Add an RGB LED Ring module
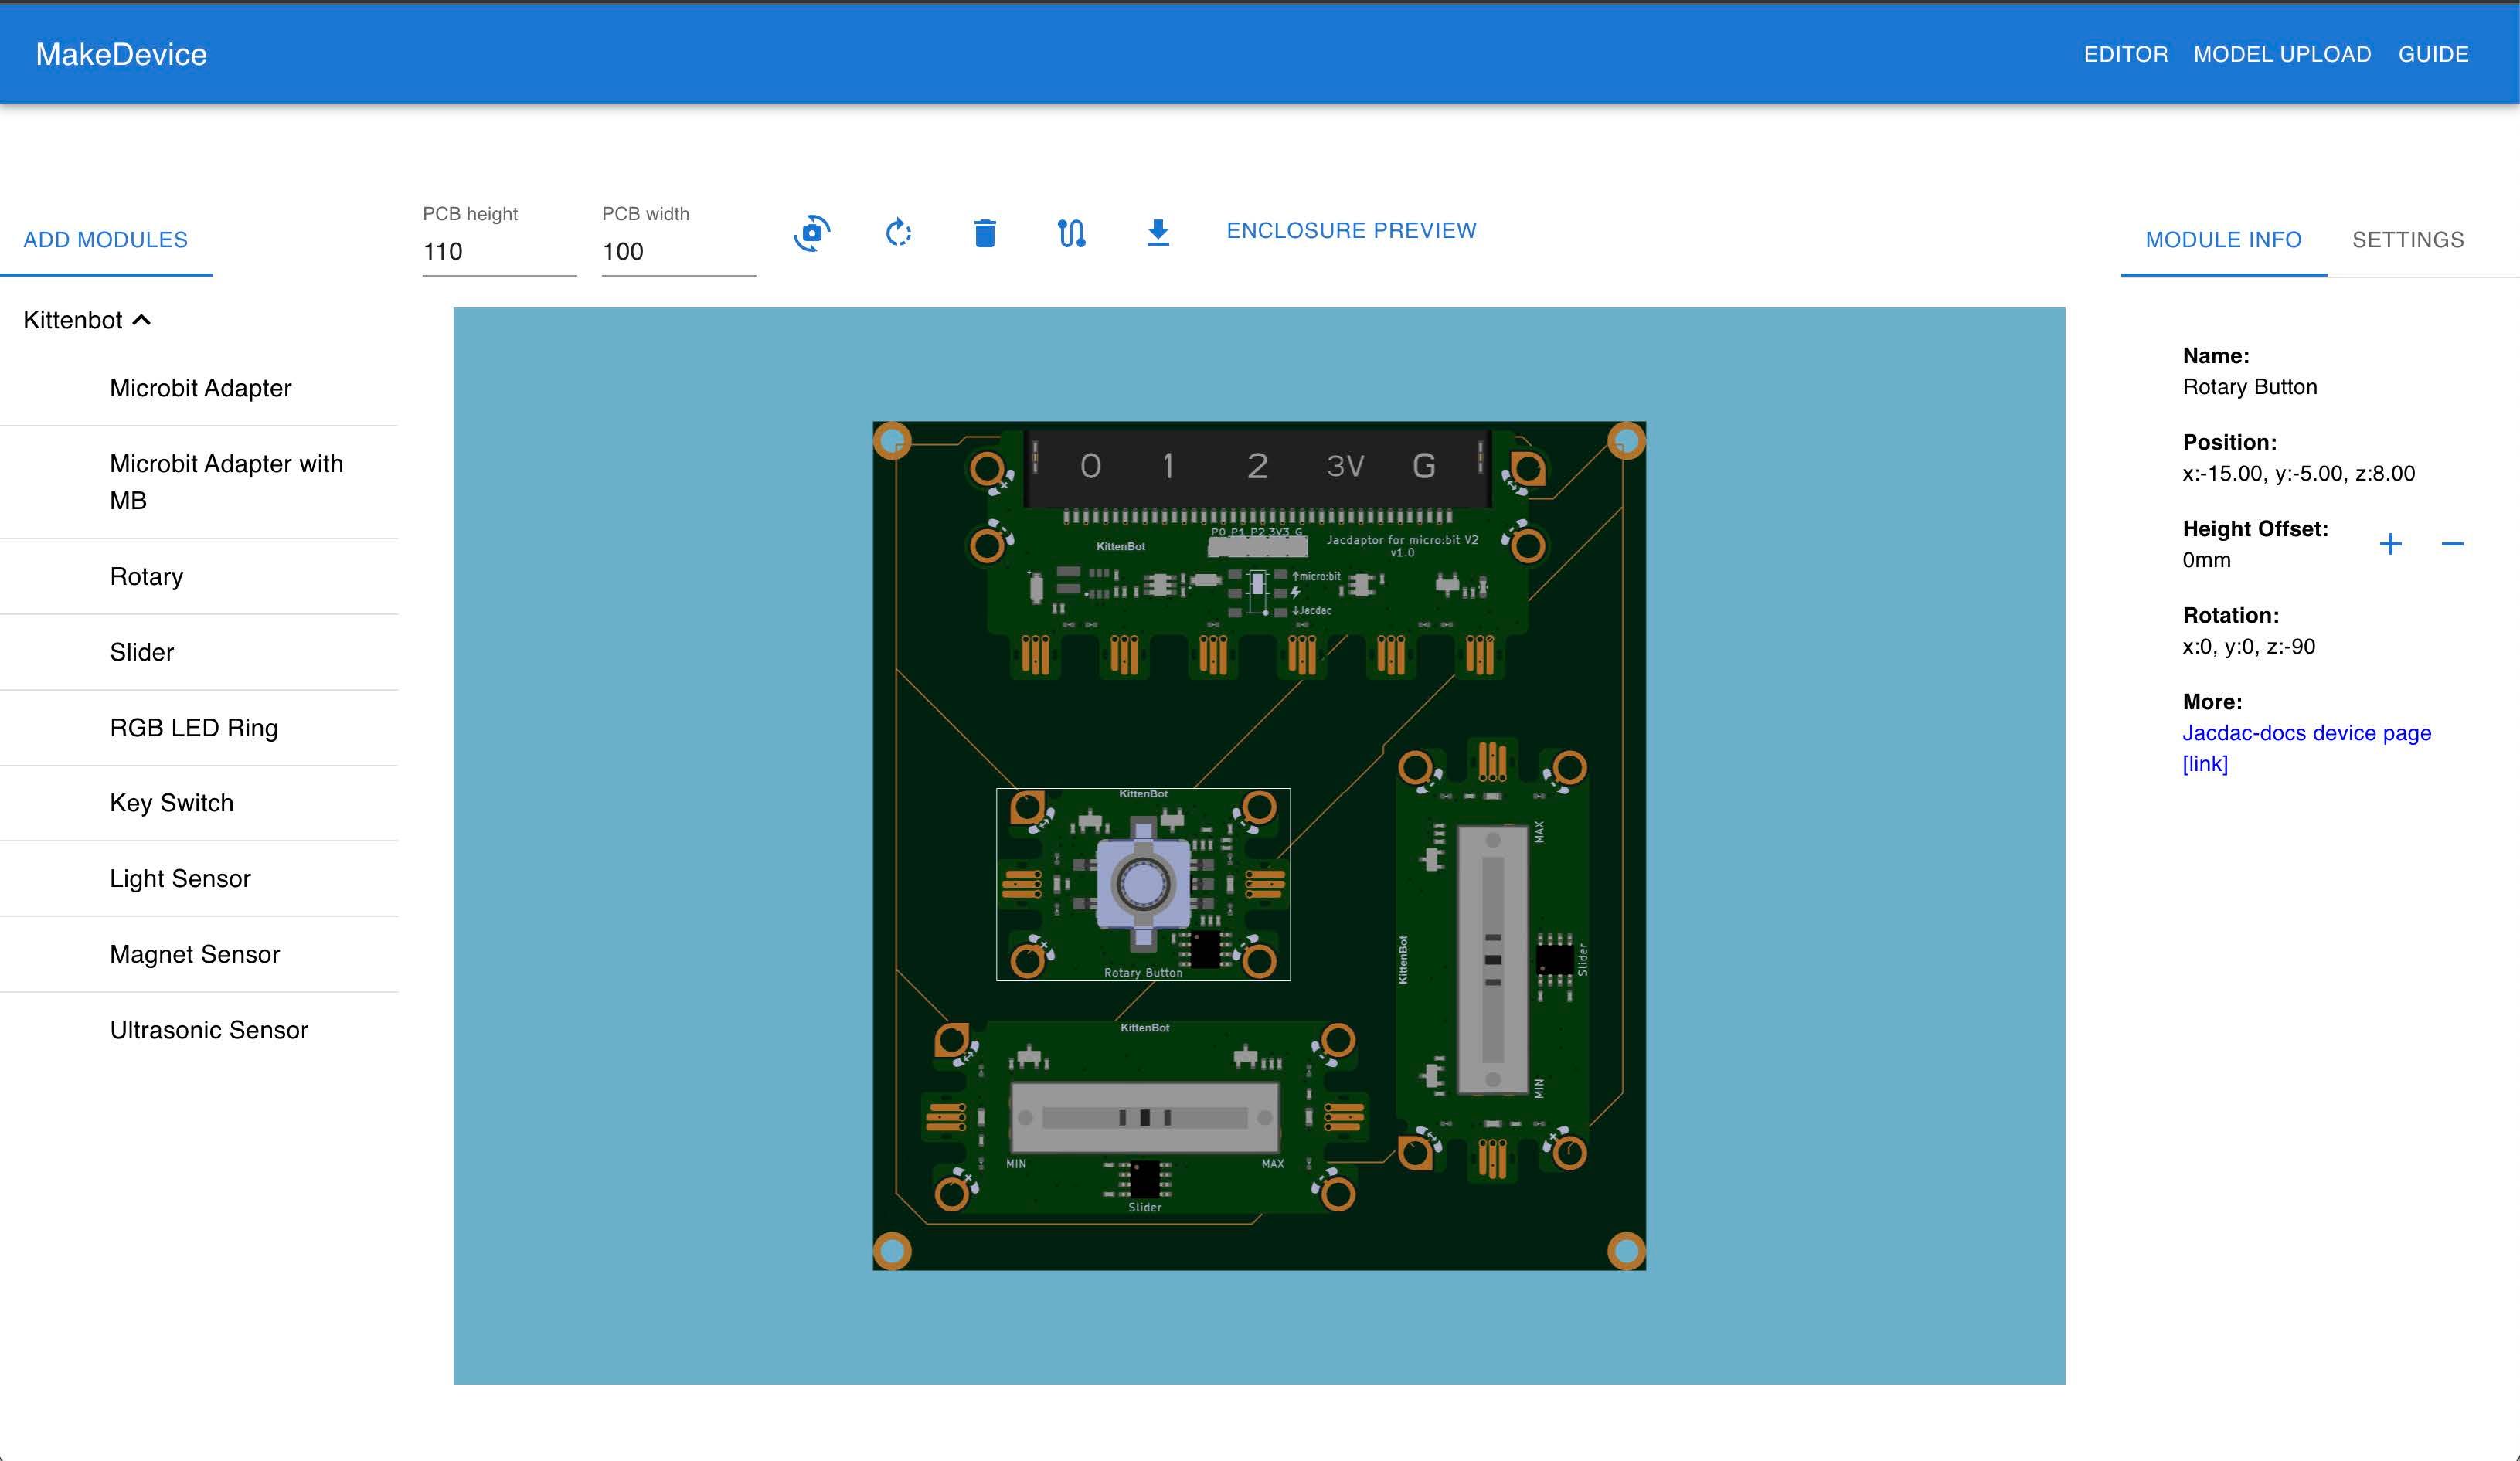The width and height of the screenshot is (2520, 1461). (194, 728)
